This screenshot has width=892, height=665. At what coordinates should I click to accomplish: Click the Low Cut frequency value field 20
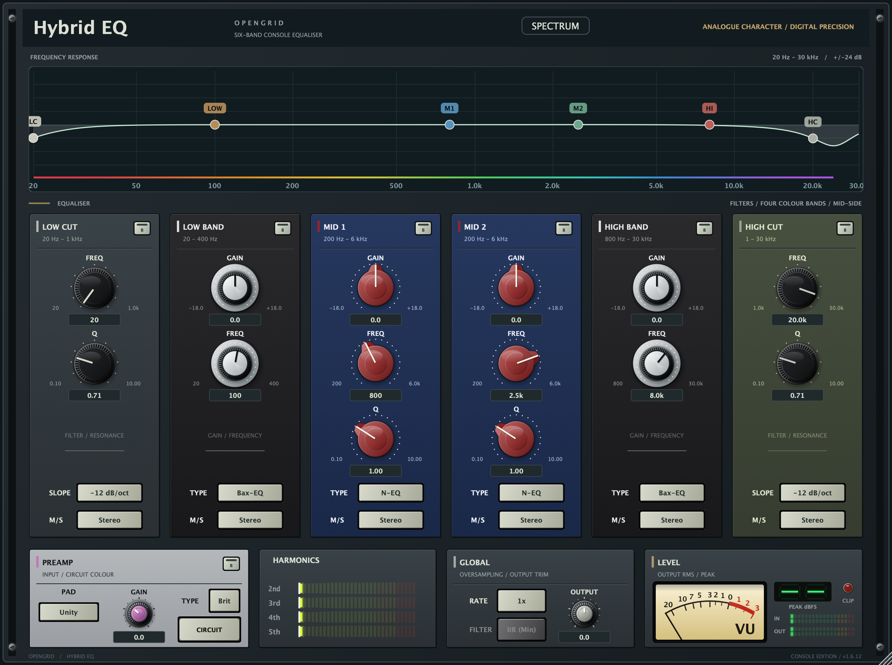(x=94, y=320)
